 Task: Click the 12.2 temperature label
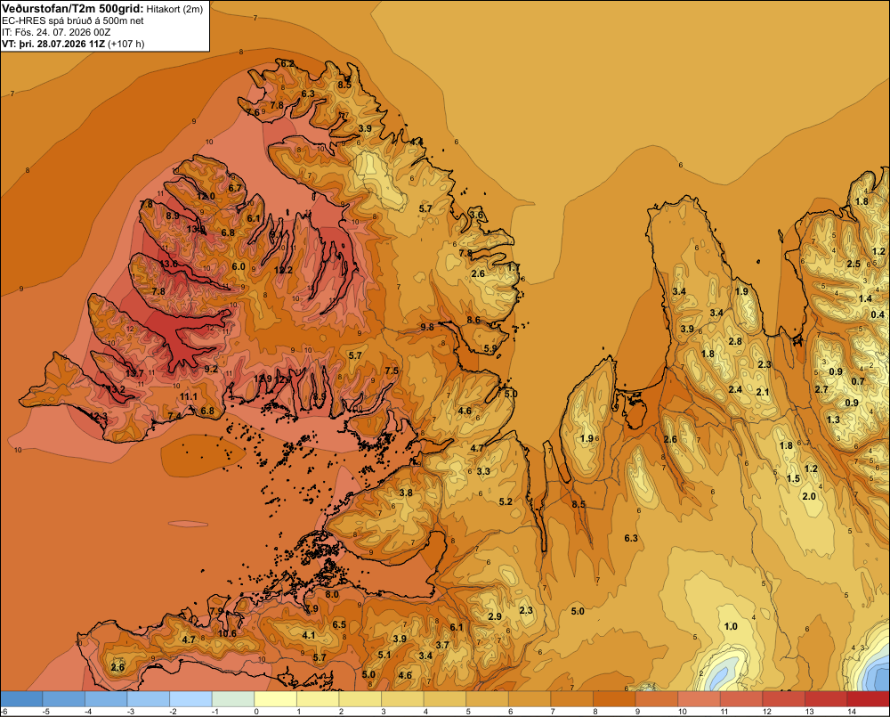coord(283,270)
